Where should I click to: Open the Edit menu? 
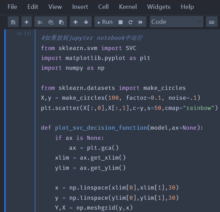33,7
